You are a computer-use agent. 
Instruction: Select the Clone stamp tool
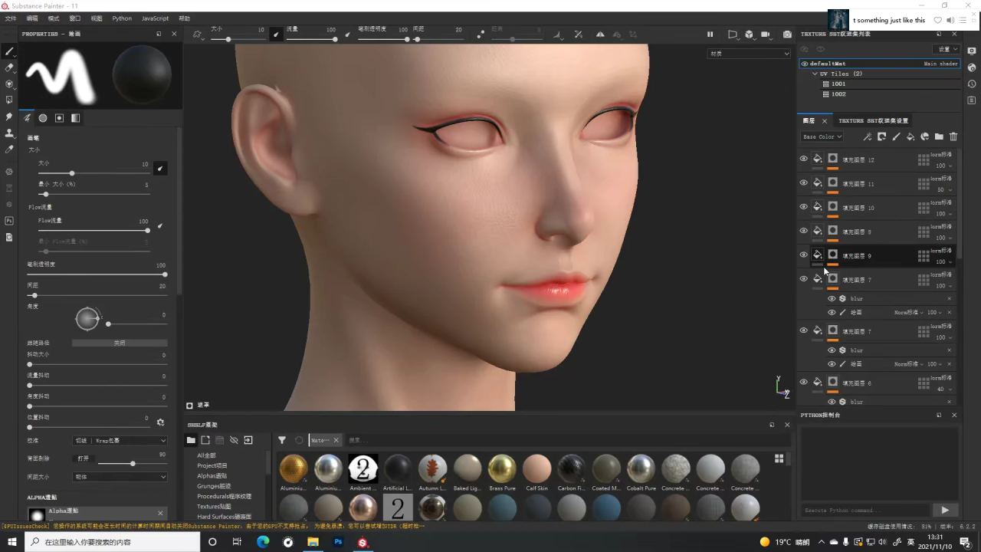(9, 133)
